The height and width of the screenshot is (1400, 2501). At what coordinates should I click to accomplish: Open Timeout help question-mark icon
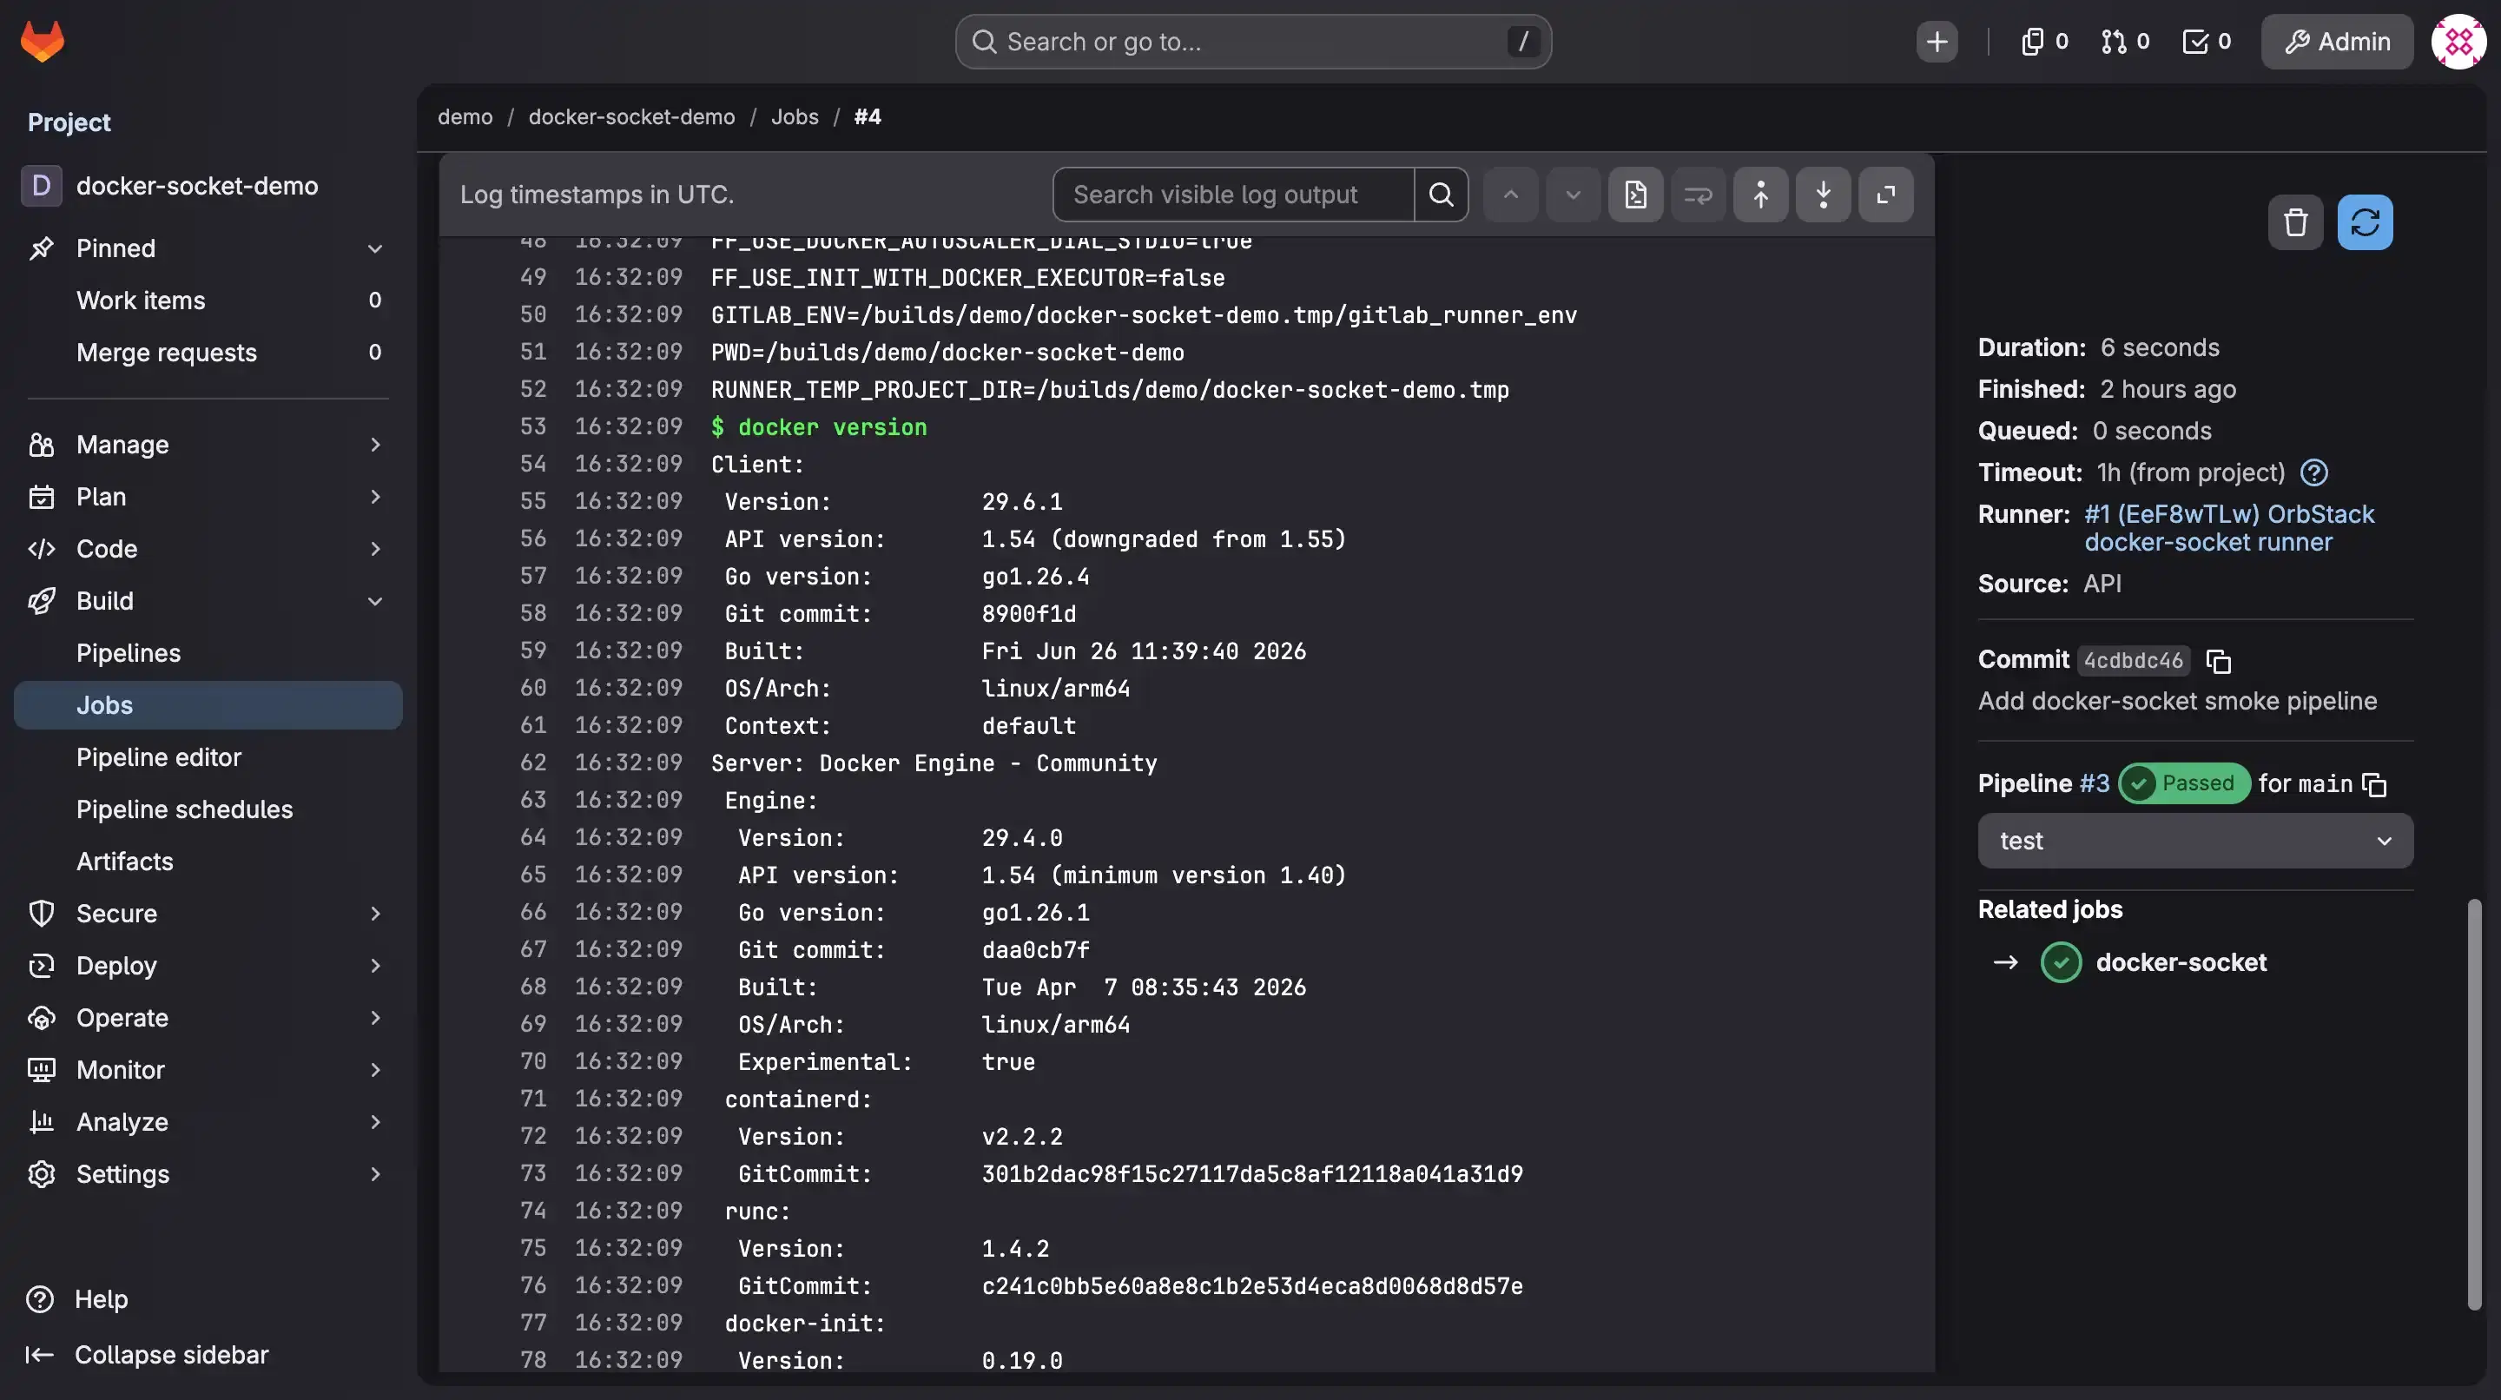point(2313,472)
